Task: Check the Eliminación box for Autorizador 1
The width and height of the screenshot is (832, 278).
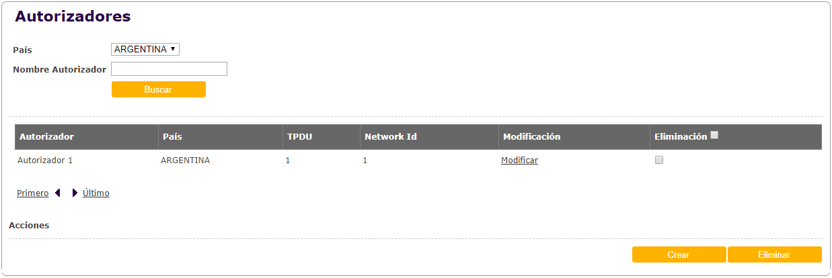Action: click(x=659, y=160)
